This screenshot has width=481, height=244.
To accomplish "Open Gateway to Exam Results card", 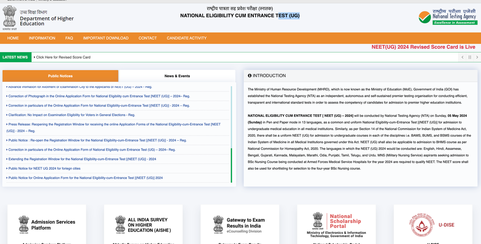I will 240,225.
